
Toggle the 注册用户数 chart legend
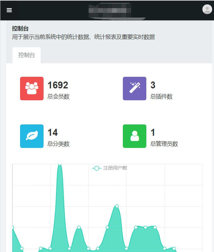[110, 168]
